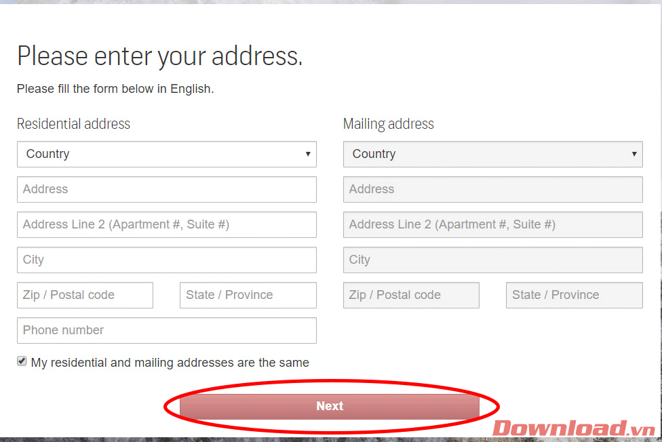This screenshot has height=442, width=662.
Task: Click the Mailing Address input field
Action: pyautogui.click(x=492, y=189)
